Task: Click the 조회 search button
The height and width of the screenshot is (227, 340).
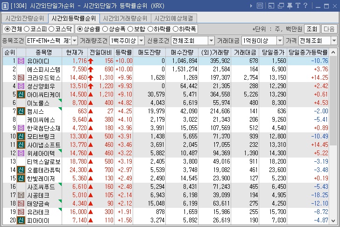Action: (312, 29)
